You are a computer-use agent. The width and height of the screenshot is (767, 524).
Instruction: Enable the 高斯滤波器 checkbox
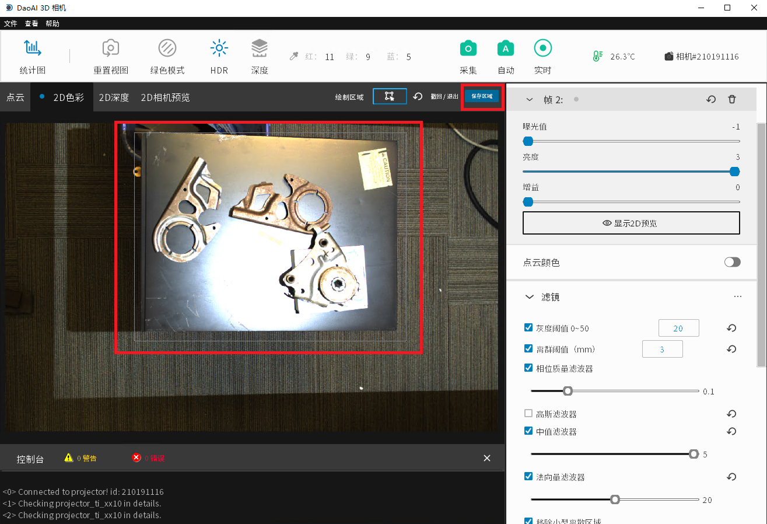tap(528, 414)
